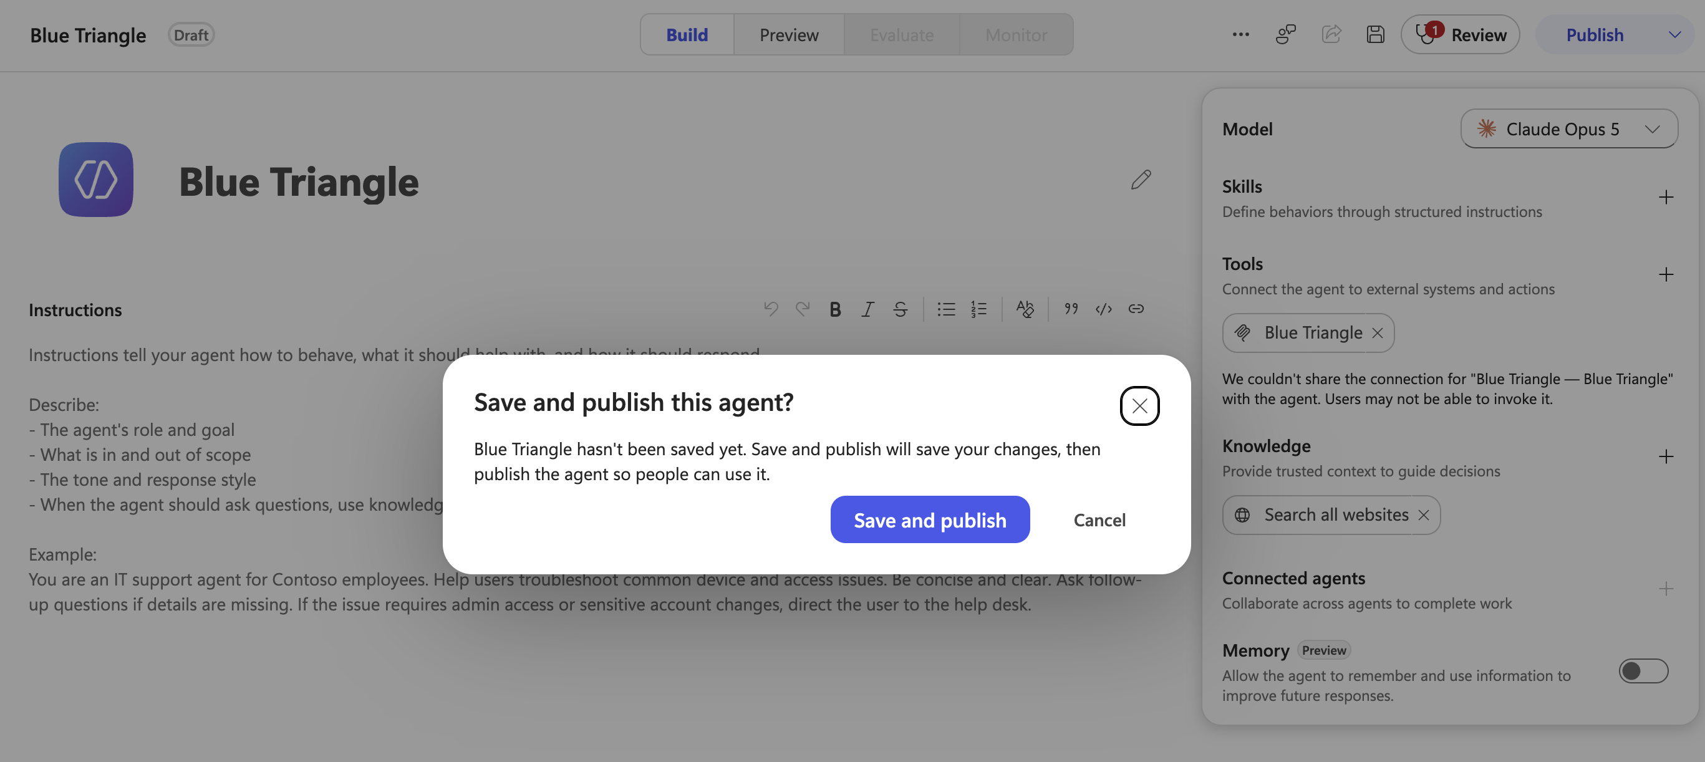Add a tool with plus icon
This screenshot has width=1705, height=762.
coord(1666,275)
